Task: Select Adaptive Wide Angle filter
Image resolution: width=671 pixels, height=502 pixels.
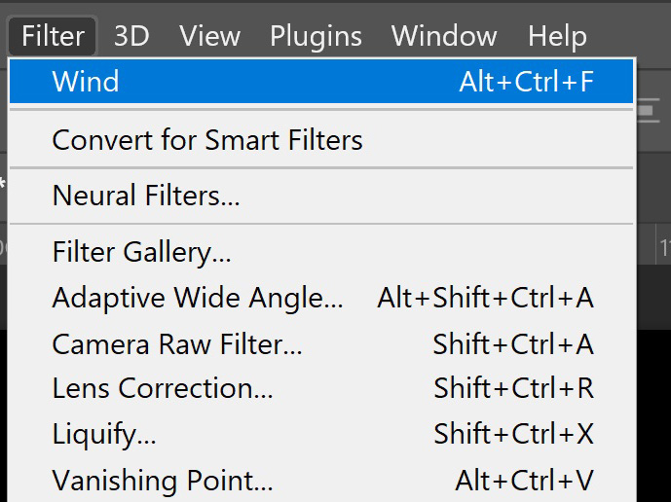Action: (x=321, y=298)
